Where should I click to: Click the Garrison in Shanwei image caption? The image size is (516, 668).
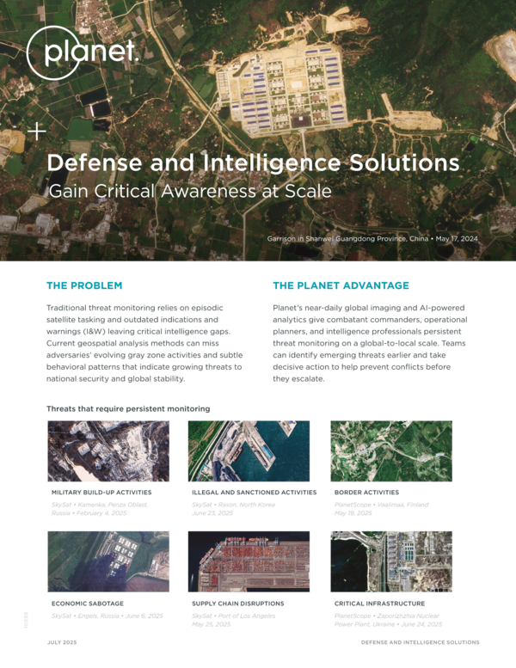(x=372, y=239)
